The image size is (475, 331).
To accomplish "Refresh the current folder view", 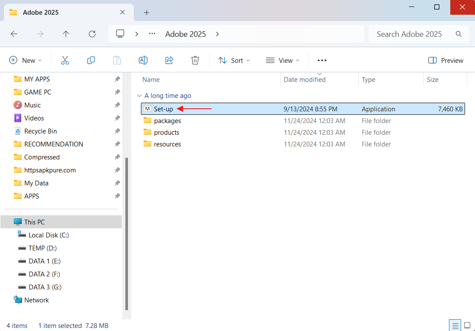I will click(92, 34).
